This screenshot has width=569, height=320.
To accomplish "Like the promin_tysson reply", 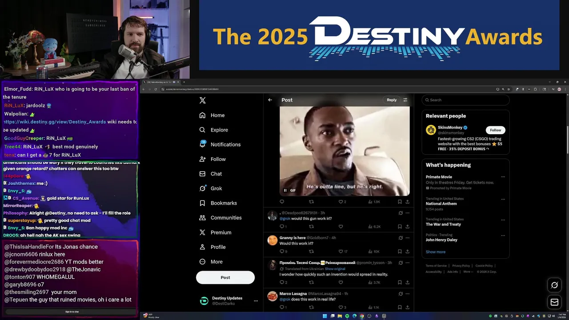I will pyautogui.click(x=341, y=282).
